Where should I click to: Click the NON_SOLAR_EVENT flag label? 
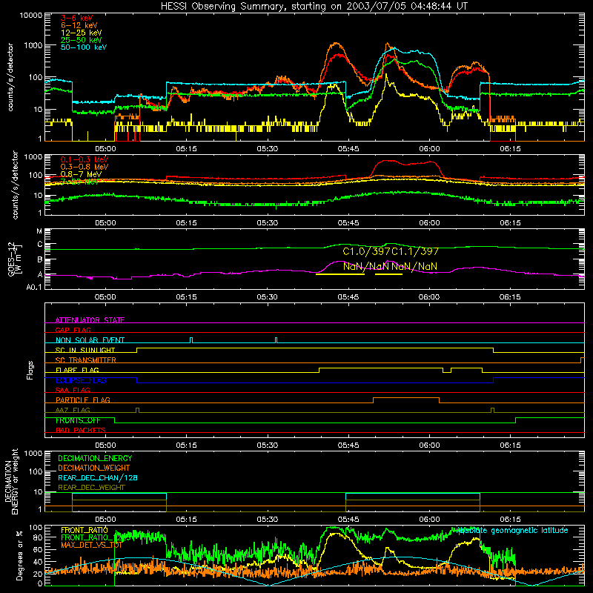pos(90,340)
